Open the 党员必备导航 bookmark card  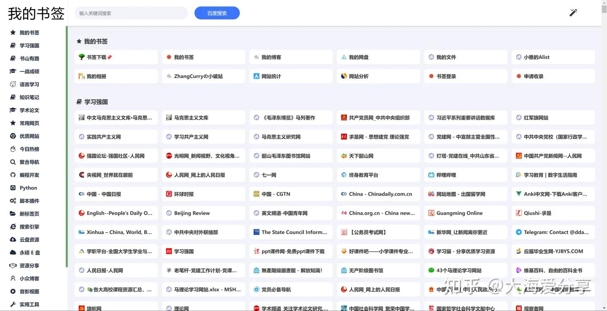coord(291,290)
